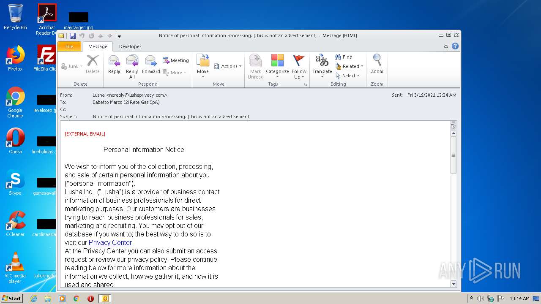Reply with a Meeting request
541x304 pixels.
175,60
